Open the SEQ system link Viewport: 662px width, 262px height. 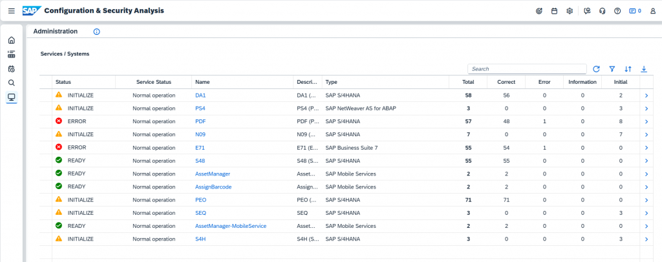point(200,213)
